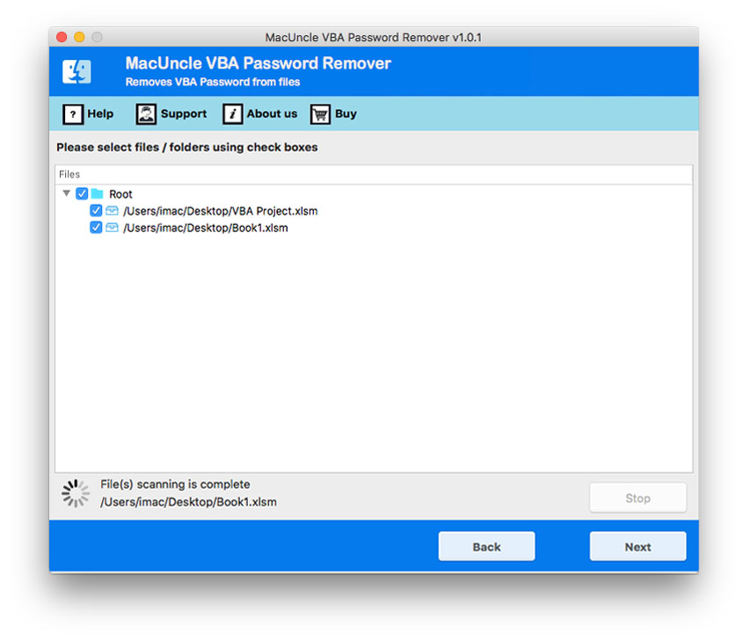Click the mail icon beside Book1.xlsm
Viewport: 744px width, 641px height.
(112, 228)
